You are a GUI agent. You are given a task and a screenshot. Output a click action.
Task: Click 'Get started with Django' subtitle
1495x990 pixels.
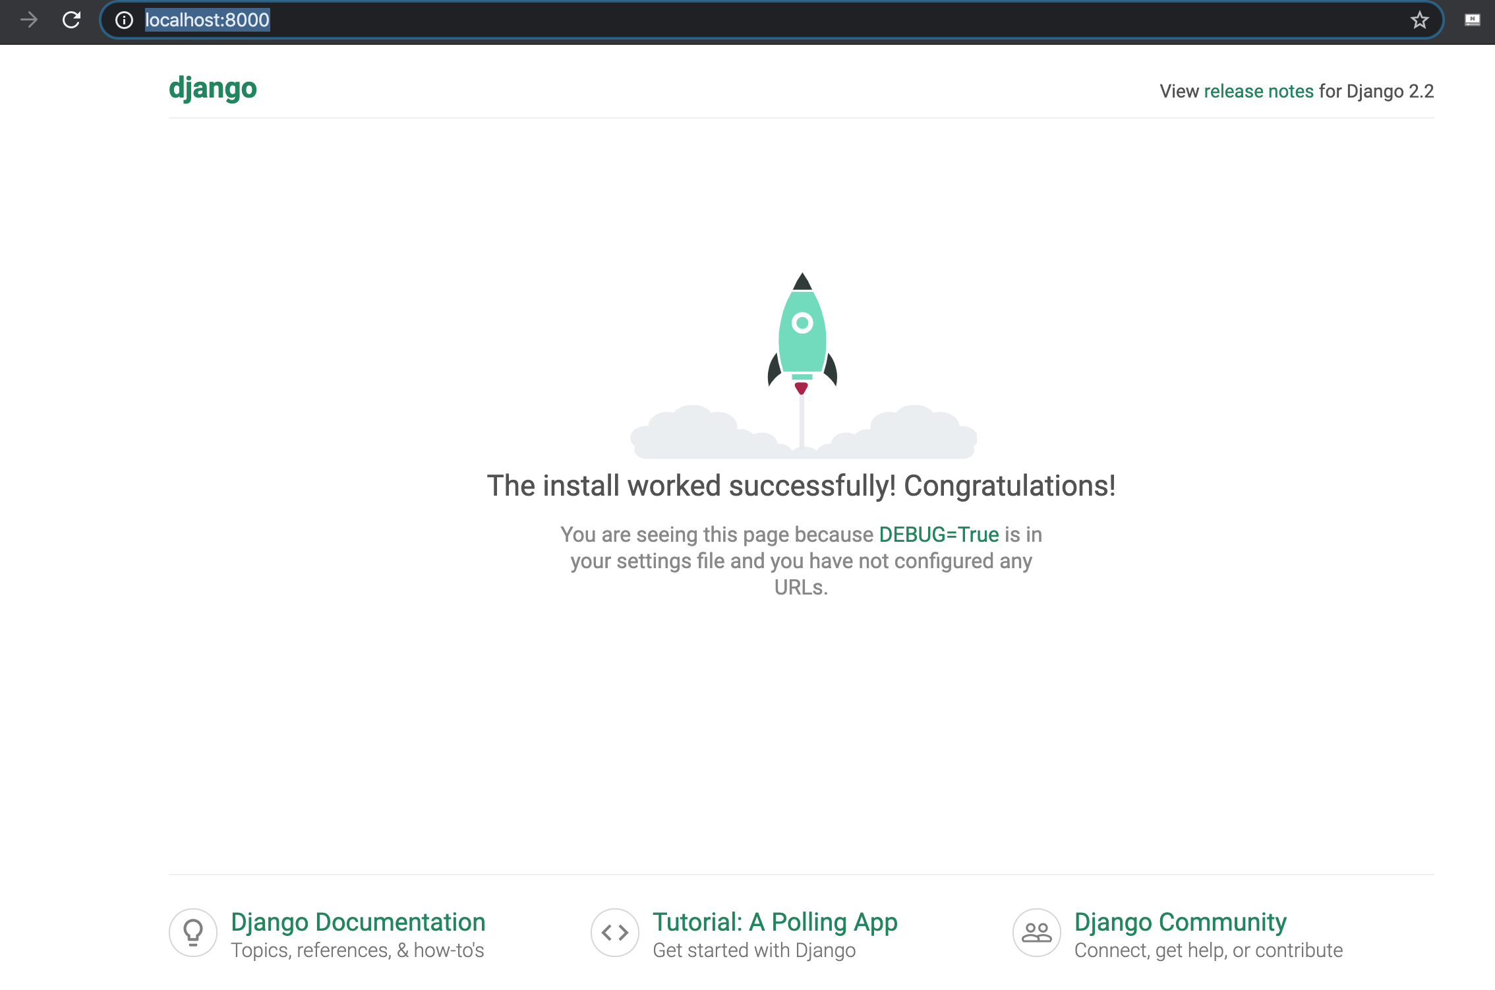click(x=753, y=950)
